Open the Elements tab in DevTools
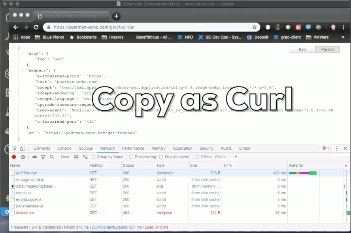 click(42, 148)
